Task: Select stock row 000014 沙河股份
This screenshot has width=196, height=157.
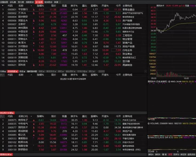Action: tap(73, 46)
